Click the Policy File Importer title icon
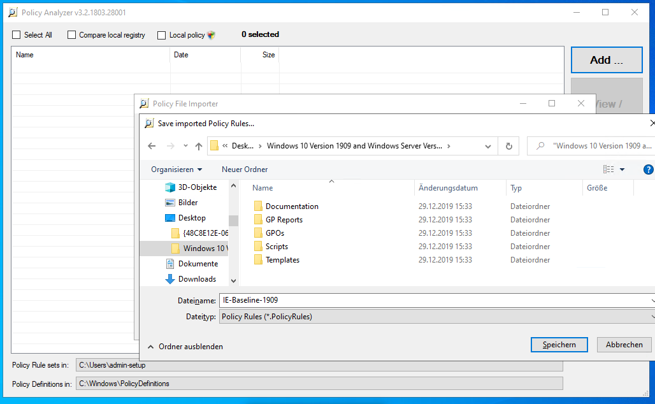655x404 pixels. [x=144, y=104]
